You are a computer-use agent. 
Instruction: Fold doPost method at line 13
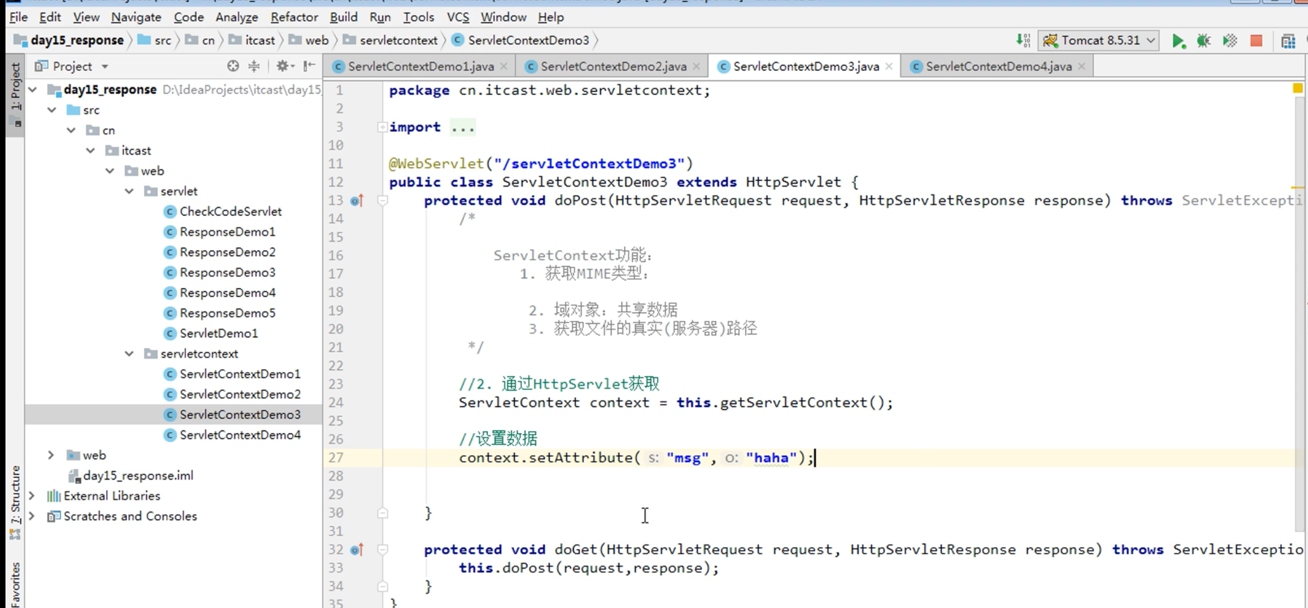coord(383,201)
